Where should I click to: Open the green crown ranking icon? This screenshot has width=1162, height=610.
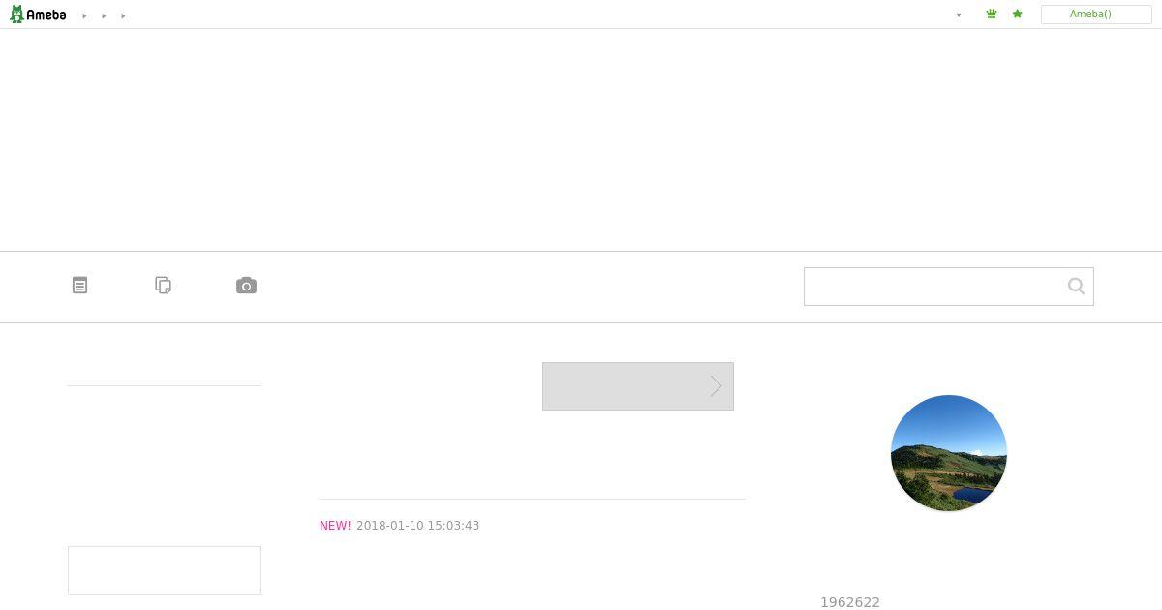click(x=992, y=15)
